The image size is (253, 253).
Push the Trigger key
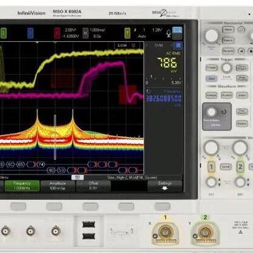[211, 68]
